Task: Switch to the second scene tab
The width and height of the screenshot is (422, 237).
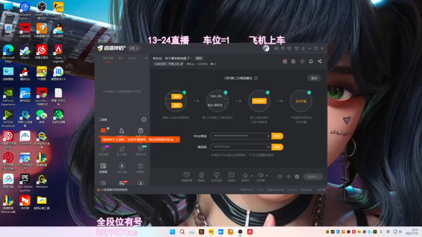Action: click(x=121, y=58)
